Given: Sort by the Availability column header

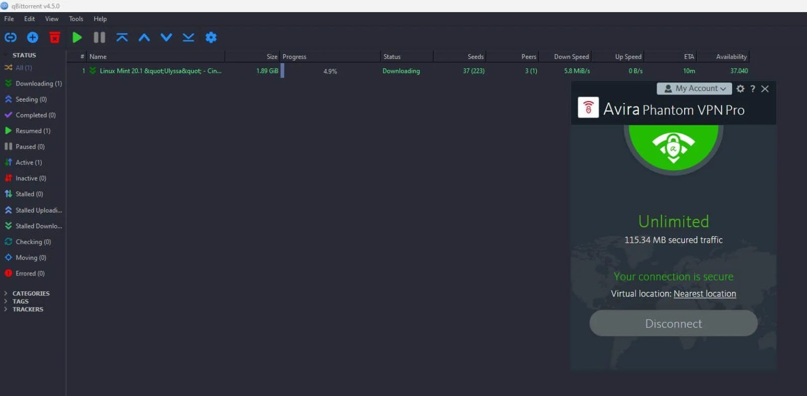Looking at the screenshot, I should [x=723, y=57].
